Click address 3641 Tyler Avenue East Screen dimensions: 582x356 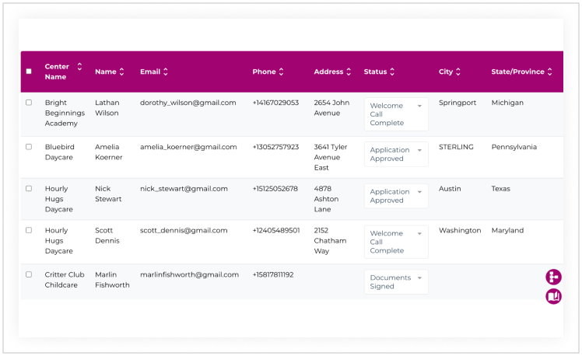point(331,157)
